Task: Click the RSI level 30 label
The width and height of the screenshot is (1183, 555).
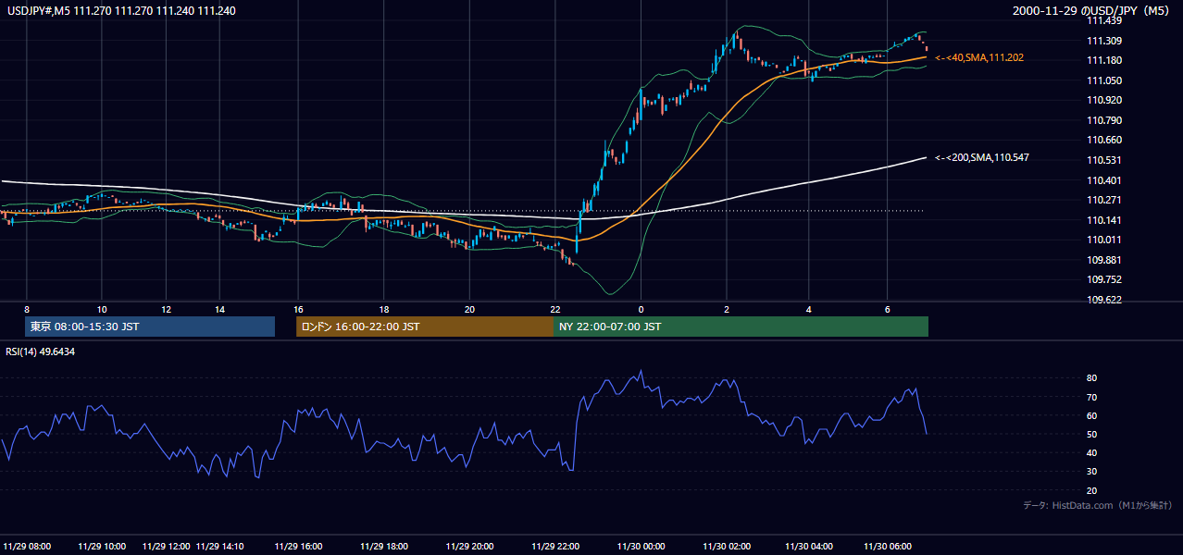Action: [x=1091, y=471]
